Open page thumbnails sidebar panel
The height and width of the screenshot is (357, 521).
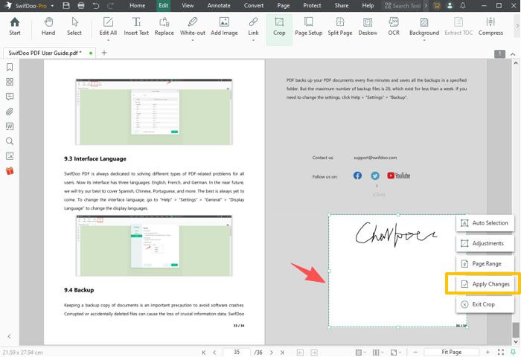pos(10,82)
